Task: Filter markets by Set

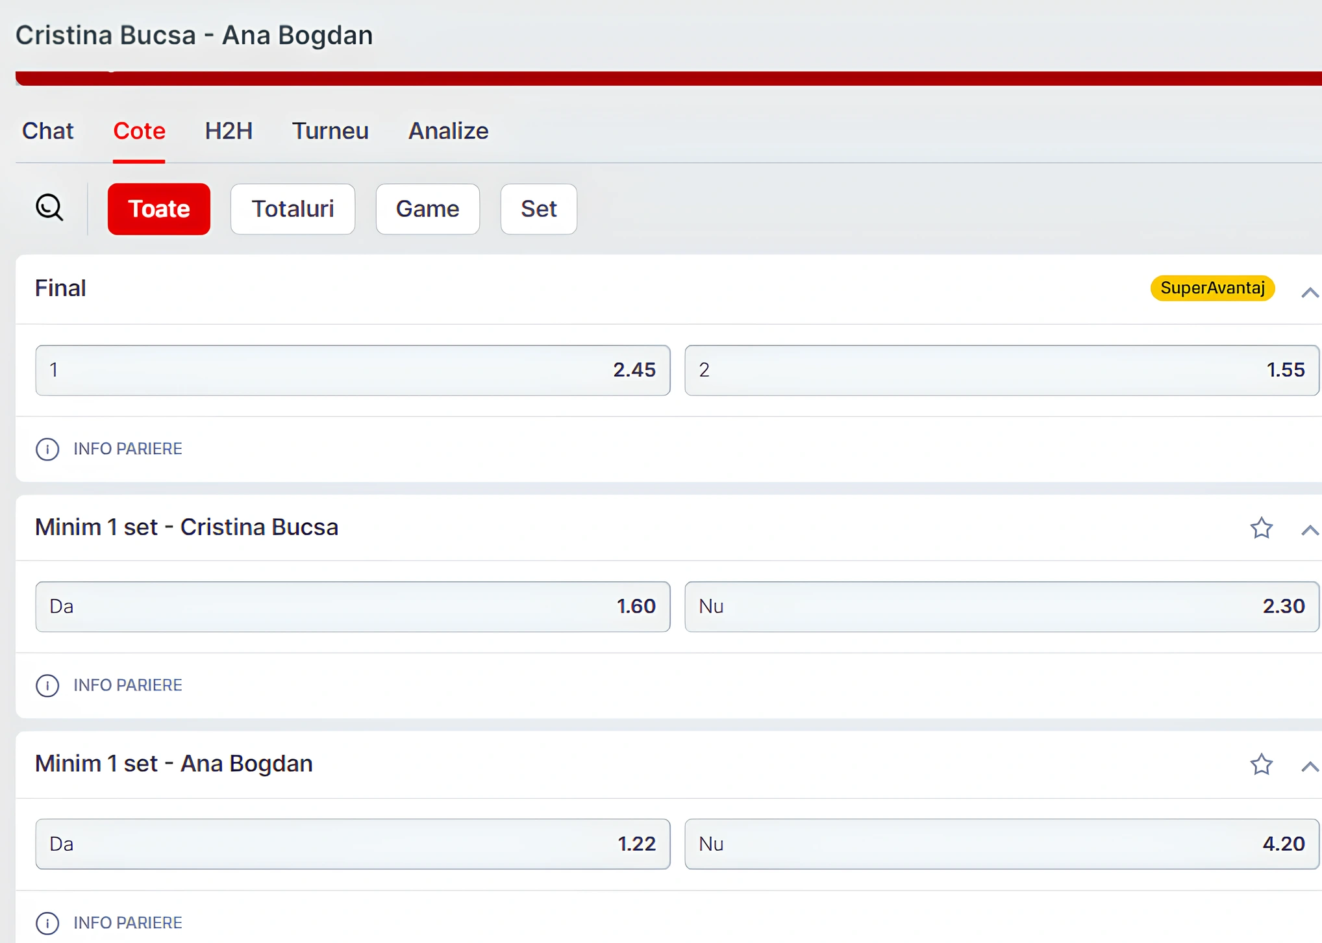Action: (x=539, y=209)
